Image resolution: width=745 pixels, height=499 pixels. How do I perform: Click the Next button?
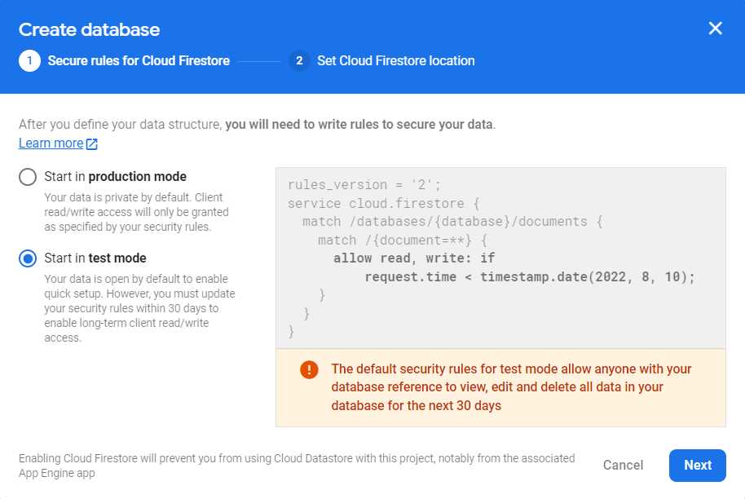(x=697, y=465)
